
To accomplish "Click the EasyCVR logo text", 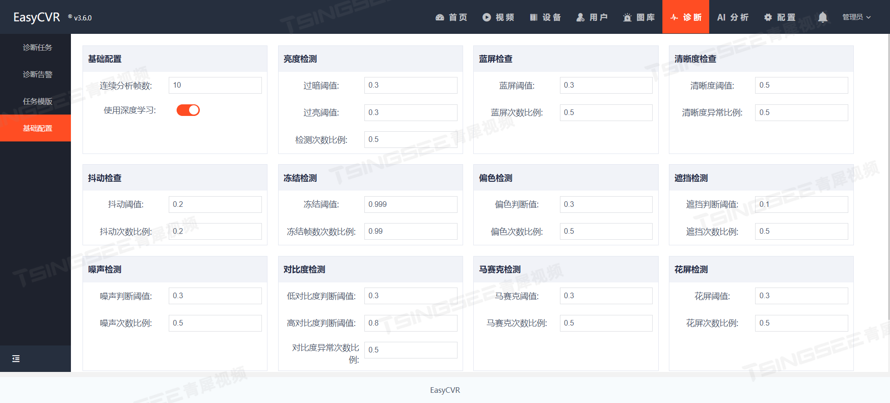I will tap(37, 17).
